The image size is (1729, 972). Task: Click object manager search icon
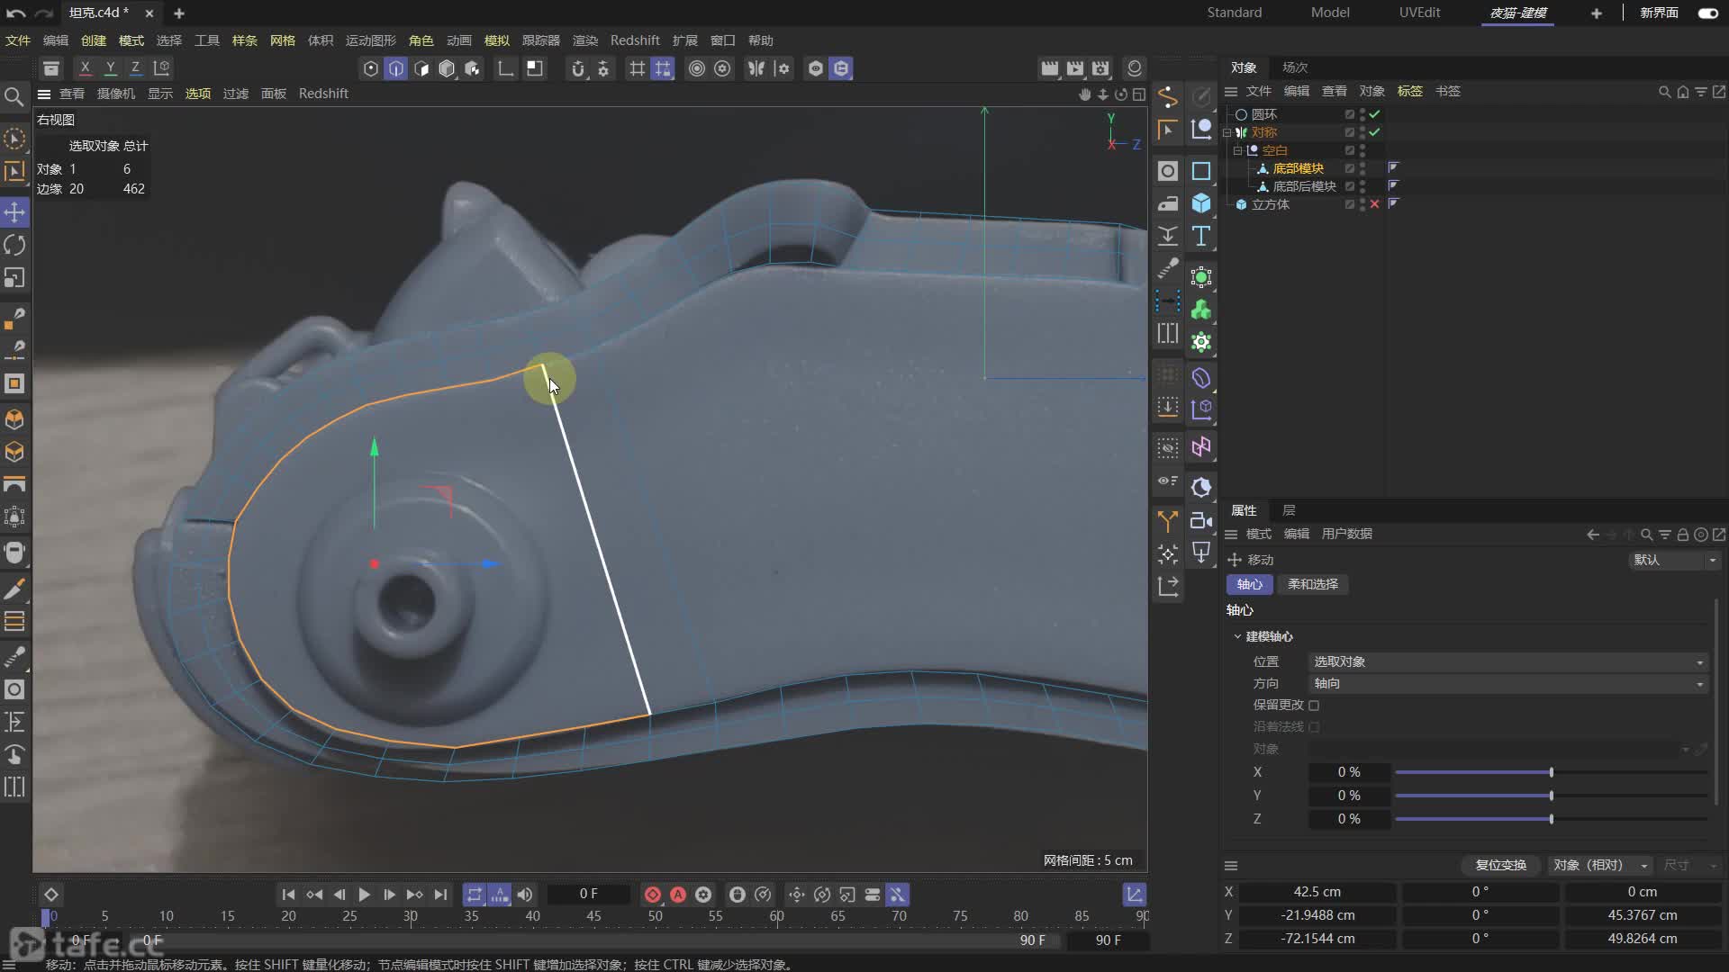click(1664, 92)
